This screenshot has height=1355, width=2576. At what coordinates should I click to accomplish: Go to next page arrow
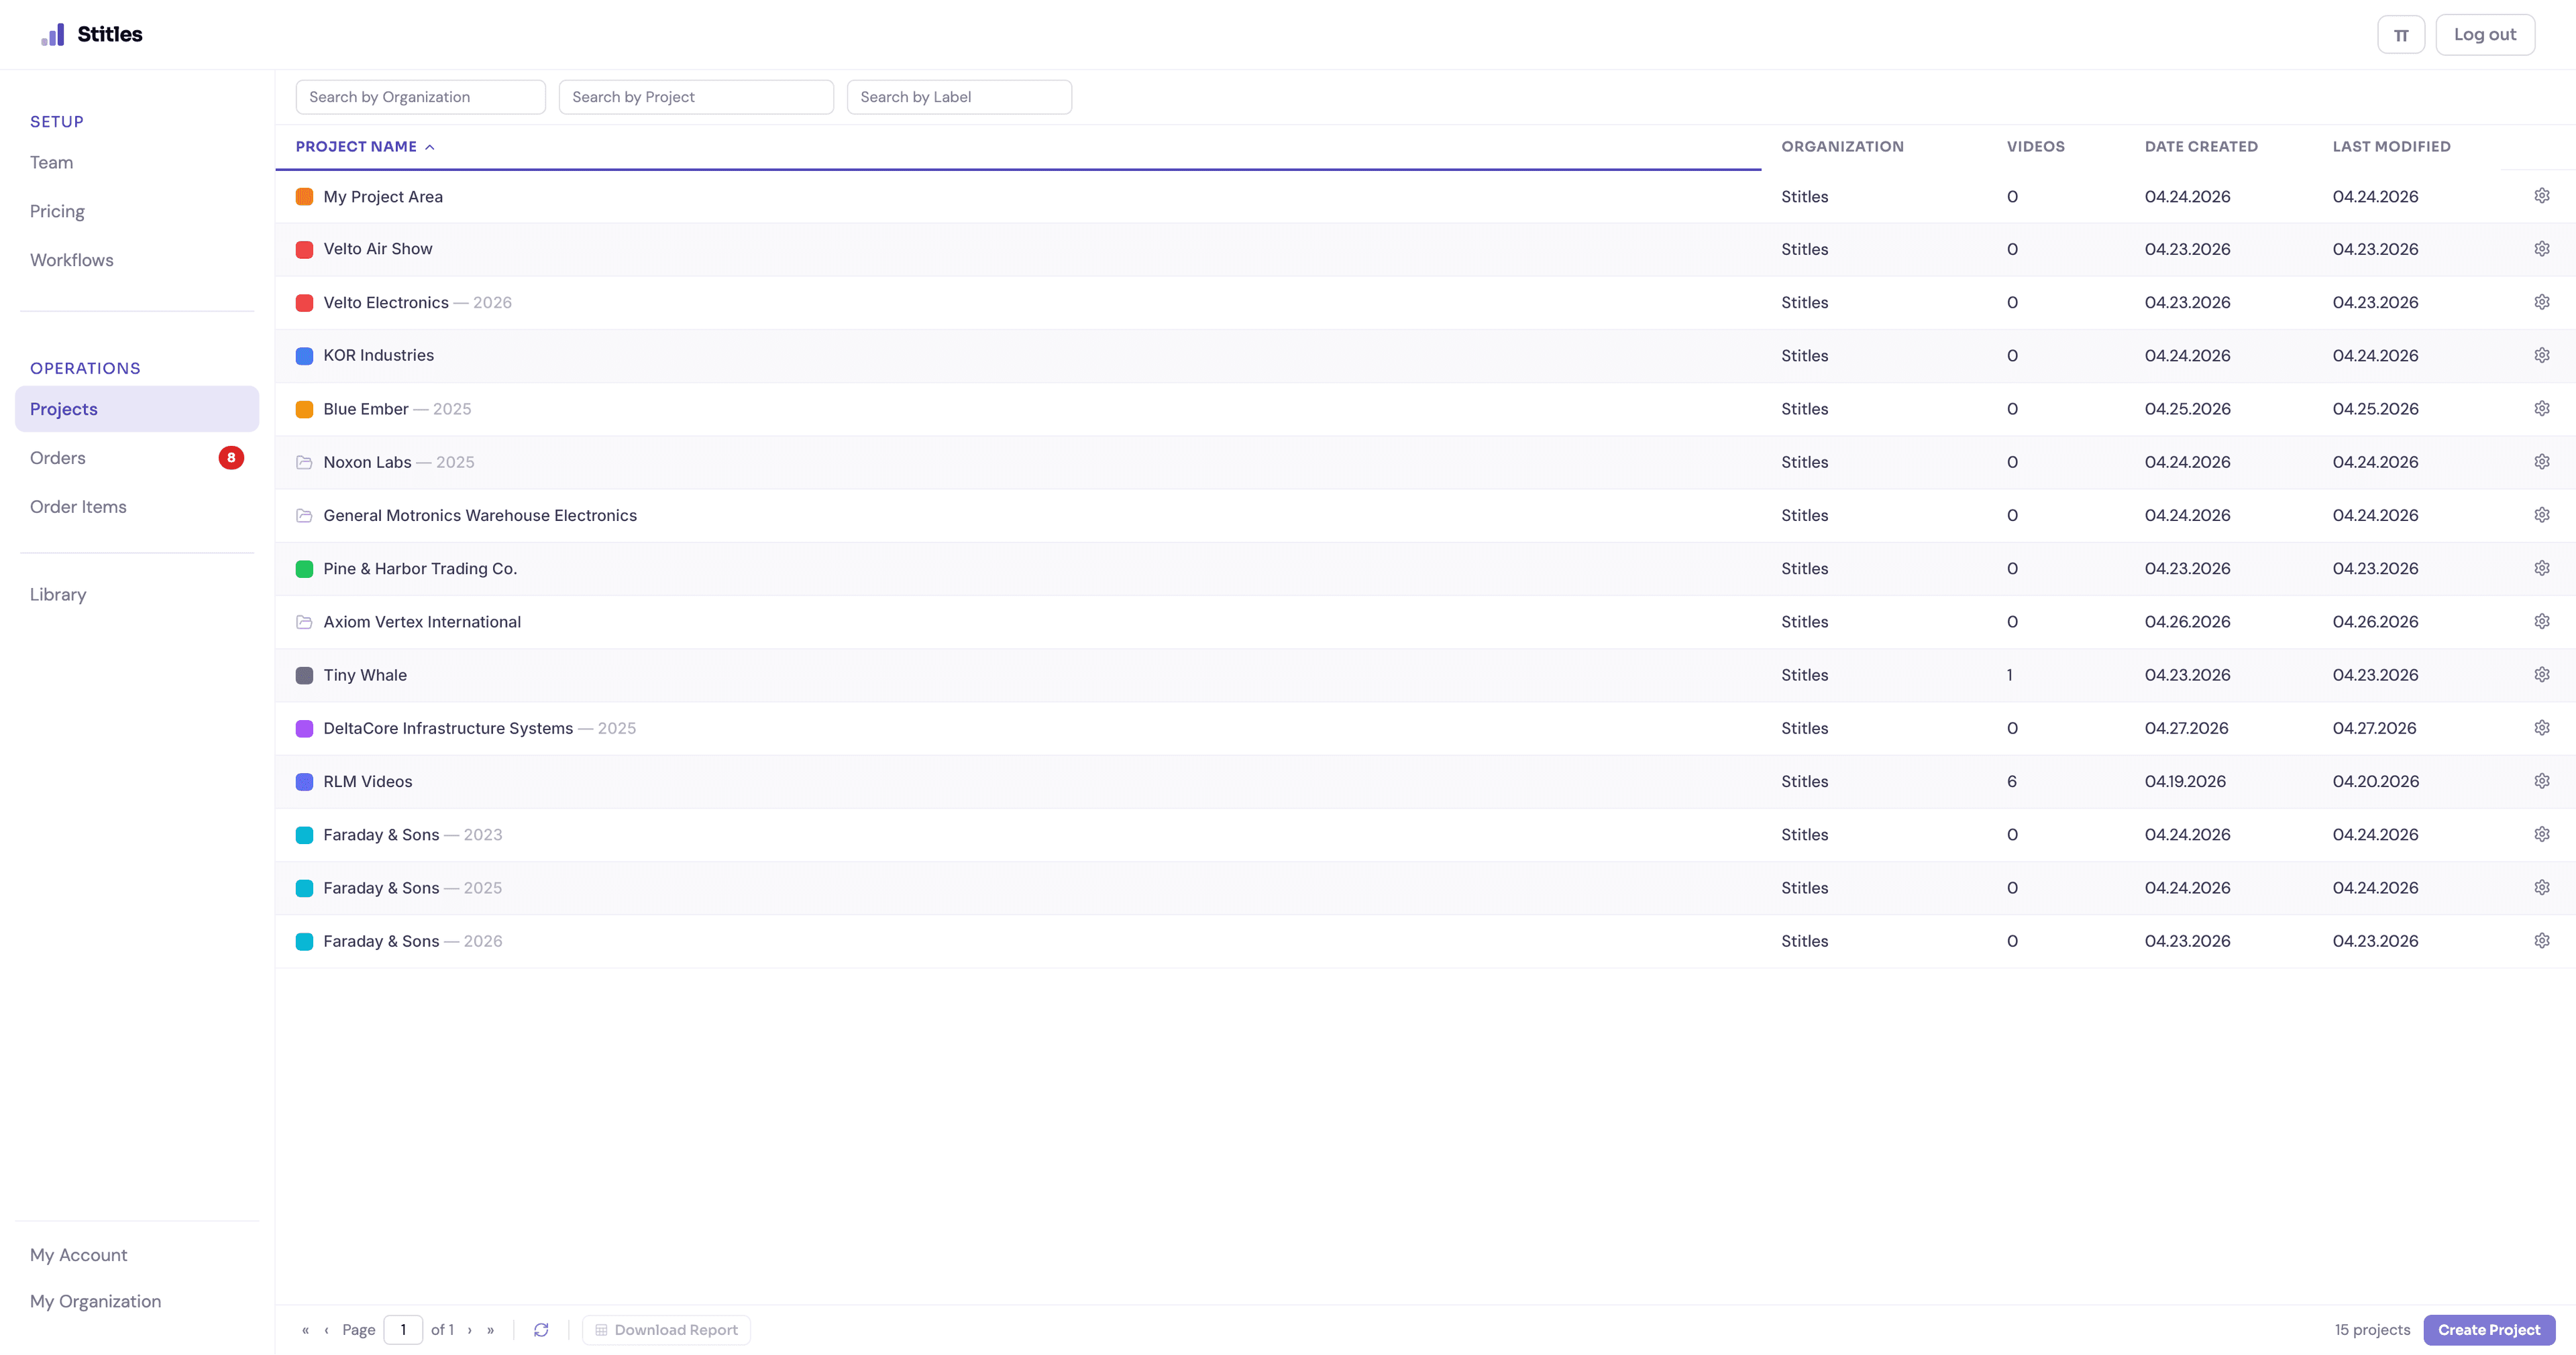[x=469, y=1330]
